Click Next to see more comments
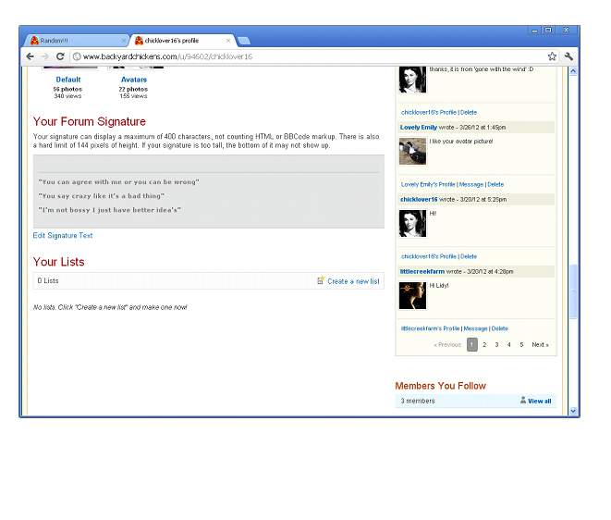Screen dimensions: 611x520 click(x=540, y=344)
